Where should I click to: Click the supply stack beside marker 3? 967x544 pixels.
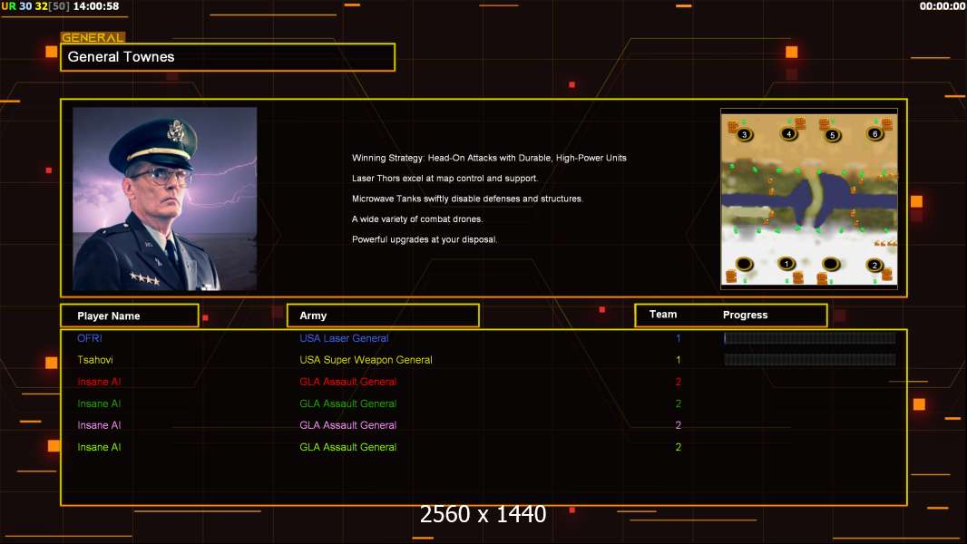(733, 127)
